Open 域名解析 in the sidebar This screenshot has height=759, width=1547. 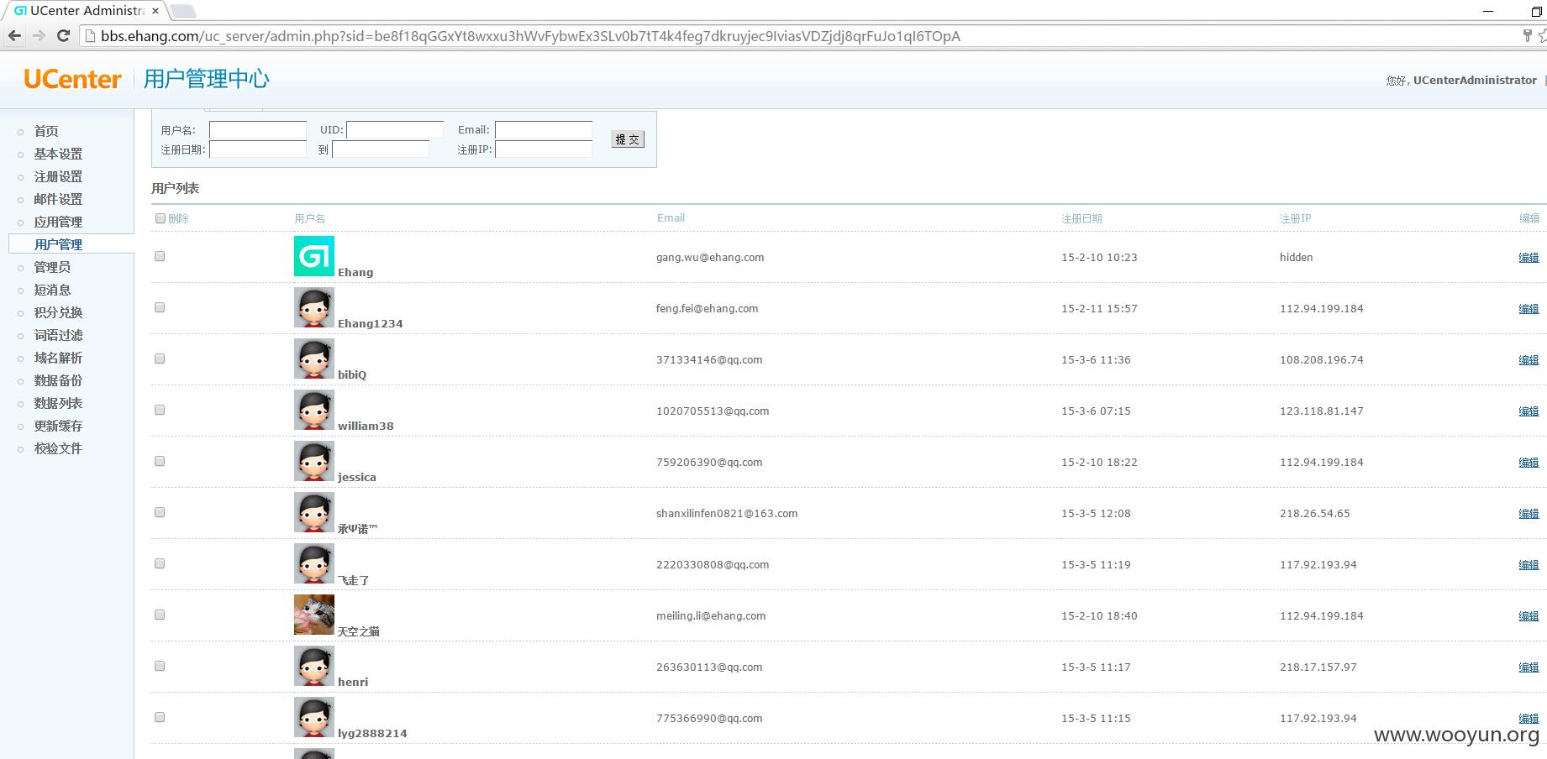[x=58, y=358]
